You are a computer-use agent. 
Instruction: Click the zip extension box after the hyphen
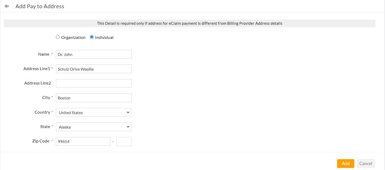124,141
